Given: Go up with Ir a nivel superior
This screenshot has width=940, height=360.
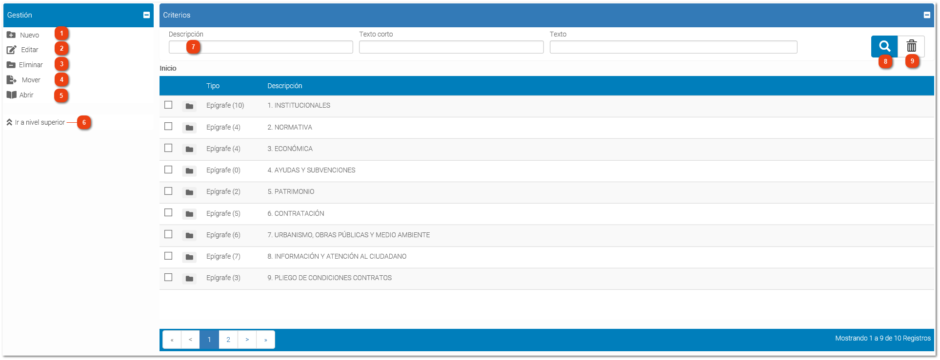Looking at the screenshot, I should (x=36, y=122).
